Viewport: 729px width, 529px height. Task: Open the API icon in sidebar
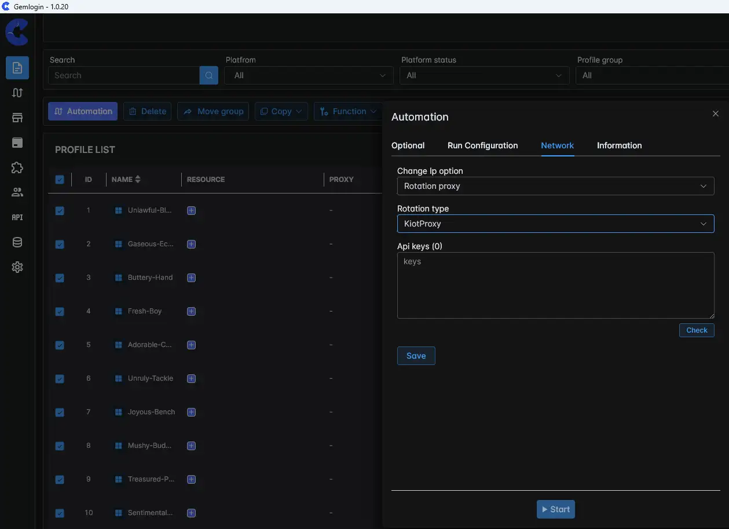[x=17, y=217]
